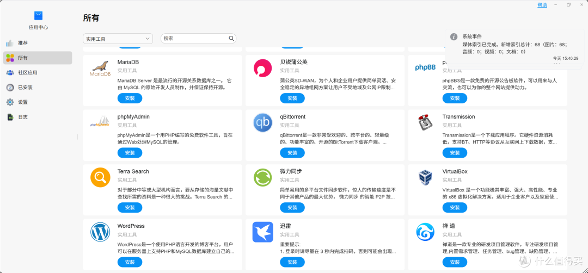
Task: Open the 推荐 section
Action: (38, 43)
